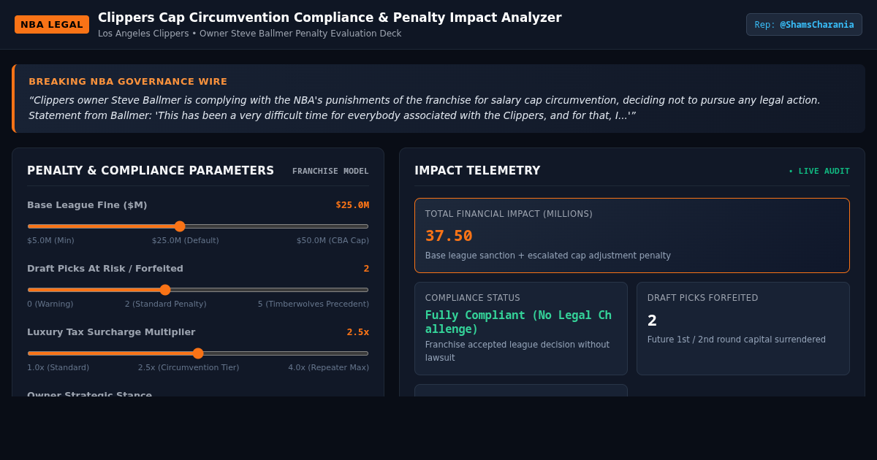Click the 'Future 1st / 2nd round capital surrendered' note
Viewport: 877px width, 460px height.
(x=737, y=340)
